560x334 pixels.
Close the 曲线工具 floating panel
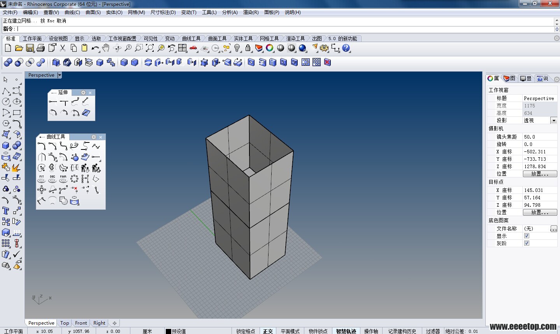point(100,137)
